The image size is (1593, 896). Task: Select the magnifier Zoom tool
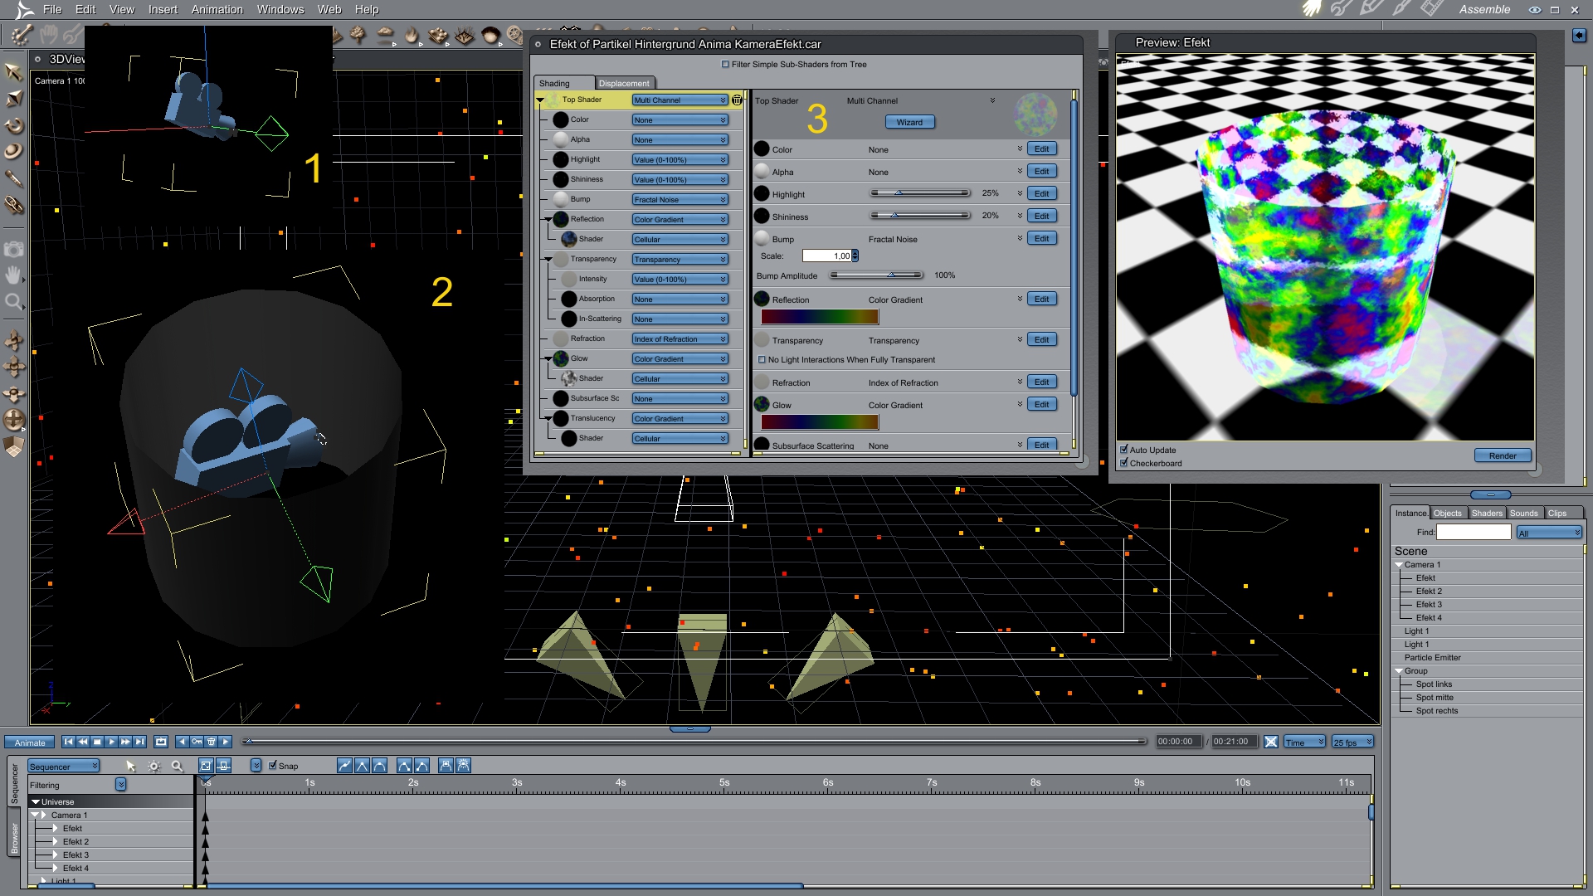14,302
